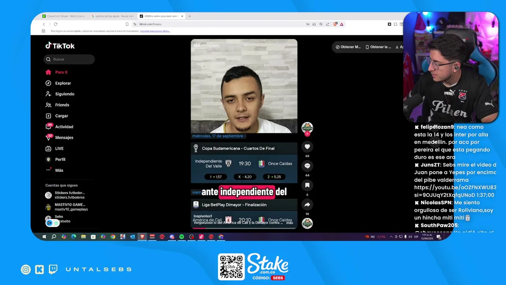Open Windows Start menu
The width and height of the screenshot is (506, 285).
pyautogui.click(x=44, y=237)
